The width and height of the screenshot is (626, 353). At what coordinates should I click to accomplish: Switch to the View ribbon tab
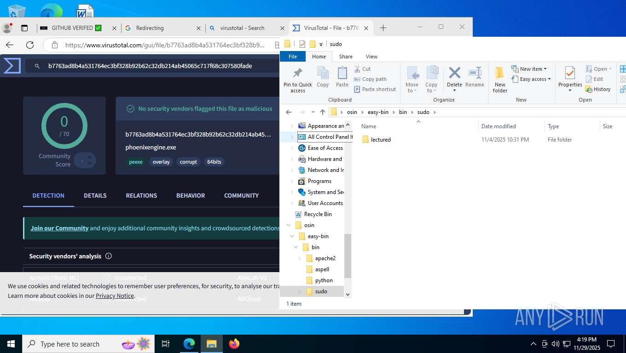click(x=371, y=57)
